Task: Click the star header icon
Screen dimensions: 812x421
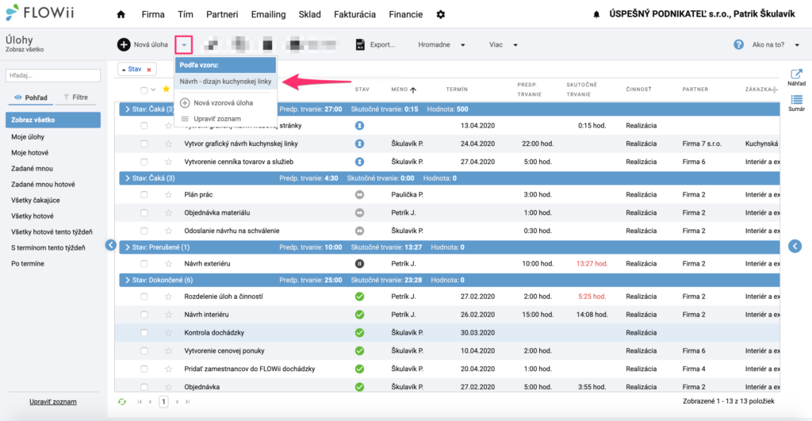Action: click(x=166, y=89)
